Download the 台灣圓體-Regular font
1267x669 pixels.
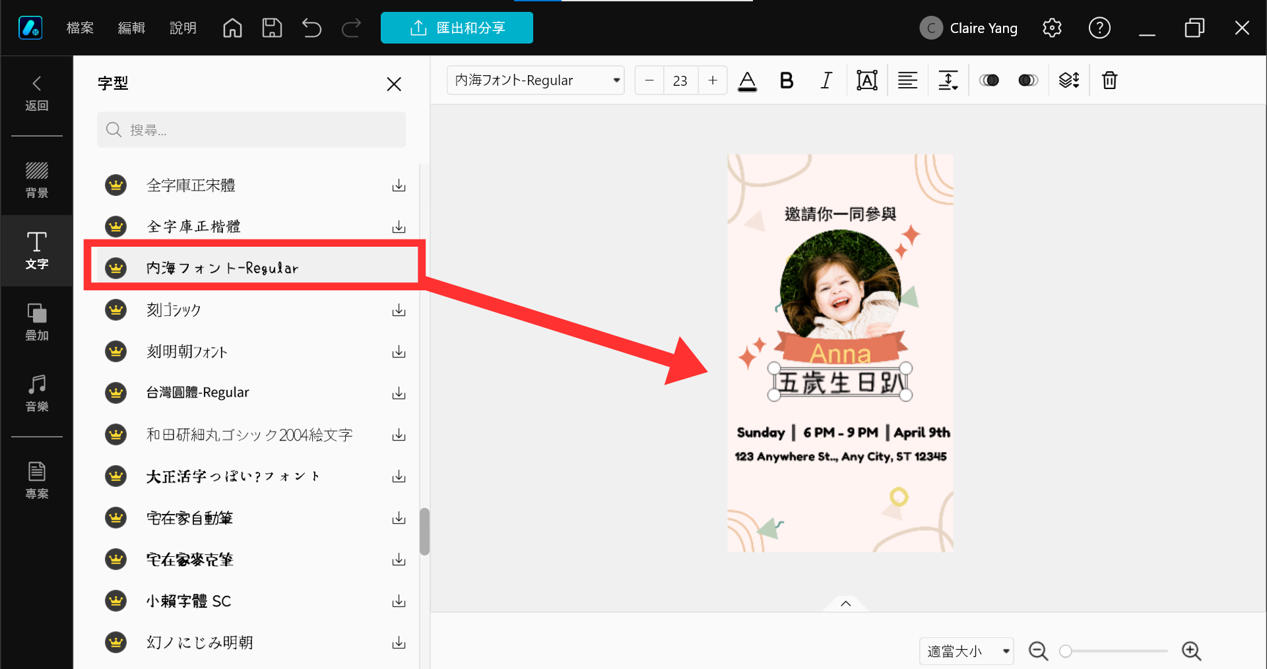tap(399, 393)
